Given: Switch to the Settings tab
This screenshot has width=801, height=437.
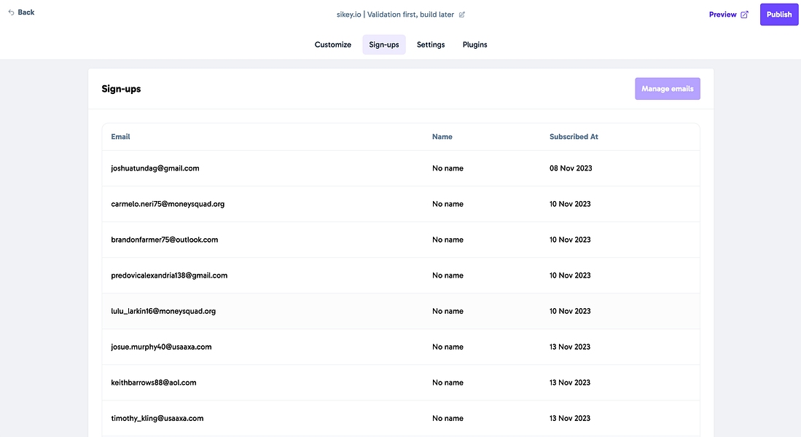Looking at the screenshot, I should tap(431, 44).
